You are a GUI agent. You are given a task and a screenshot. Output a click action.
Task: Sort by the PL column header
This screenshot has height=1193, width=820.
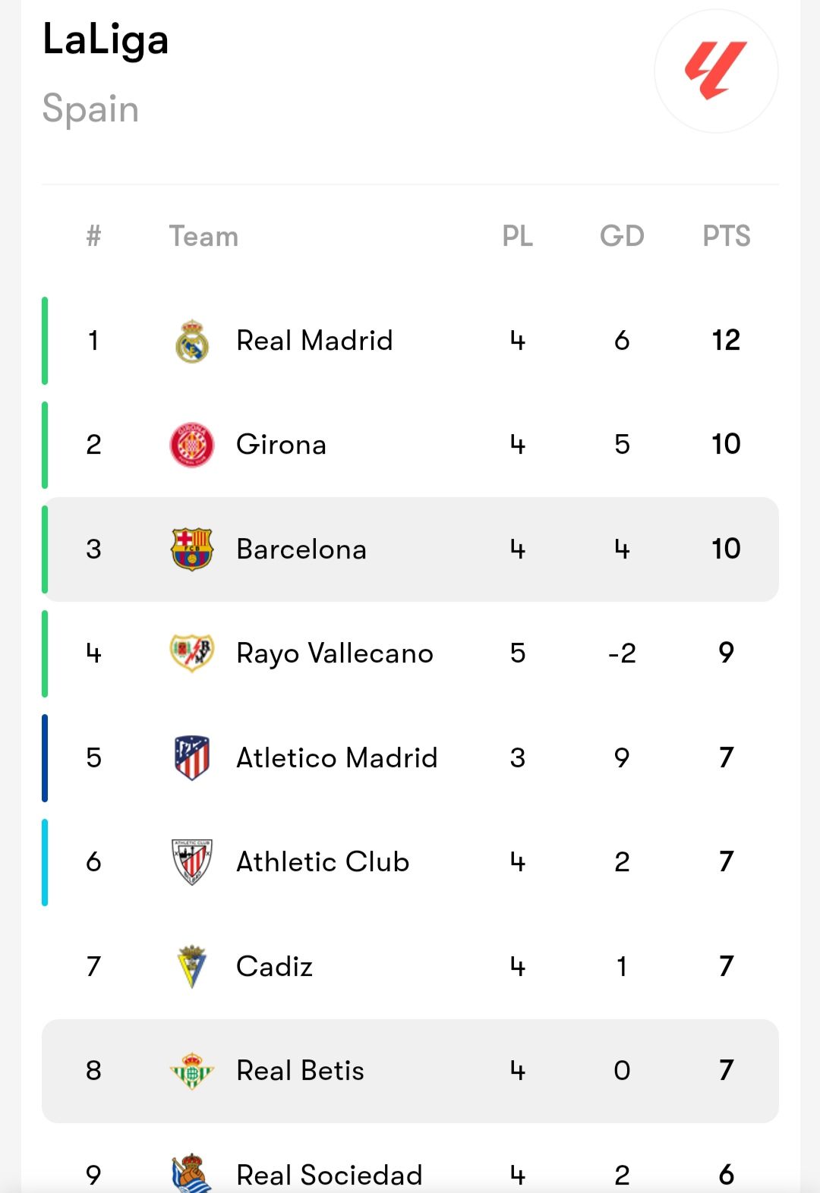pos(518,236)
